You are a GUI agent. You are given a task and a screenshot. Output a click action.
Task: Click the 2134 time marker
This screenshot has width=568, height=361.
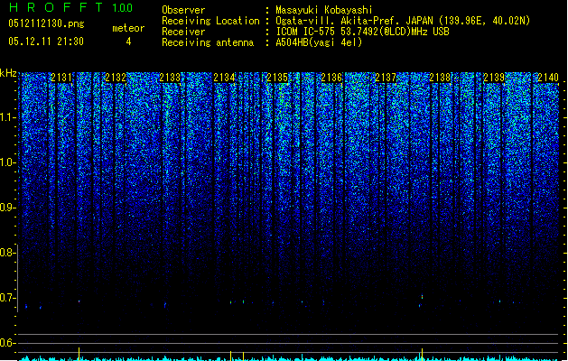coord(224,78)
